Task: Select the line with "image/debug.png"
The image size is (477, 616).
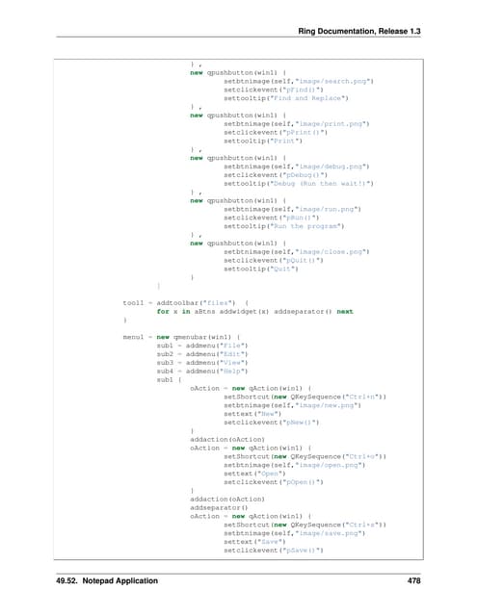Action: point(297,167)
